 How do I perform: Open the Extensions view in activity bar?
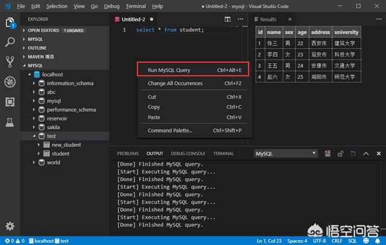10,102
